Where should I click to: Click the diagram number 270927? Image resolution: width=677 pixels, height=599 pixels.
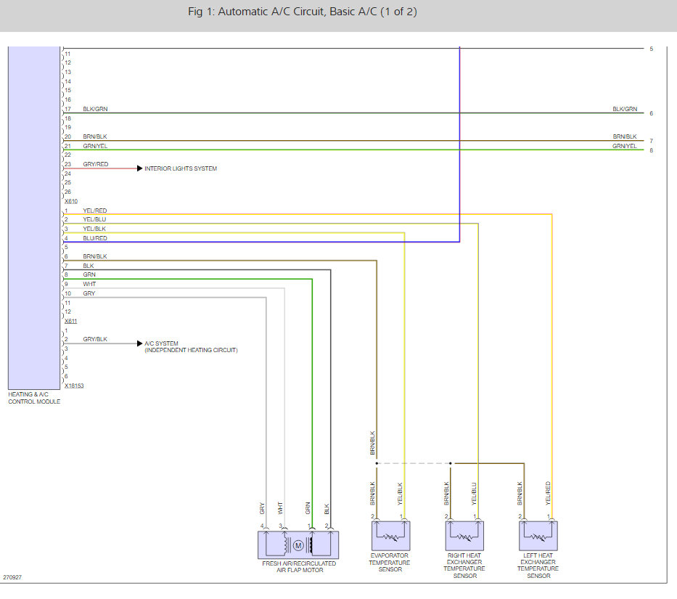click(x=12, y=578)
